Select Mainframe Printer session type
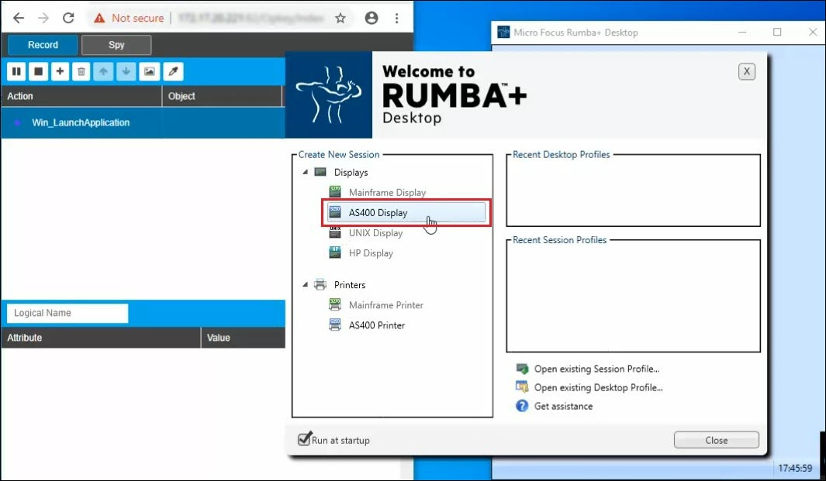The height and width of the screenshot is (481, 826). 386,305
